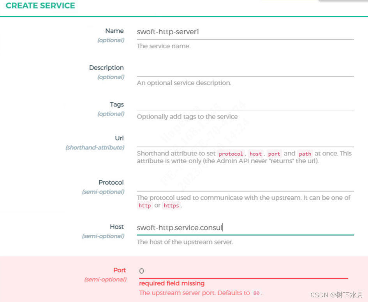Click the 'https' code tag under Protocol

pyautogui.click(x=171, y=206)
